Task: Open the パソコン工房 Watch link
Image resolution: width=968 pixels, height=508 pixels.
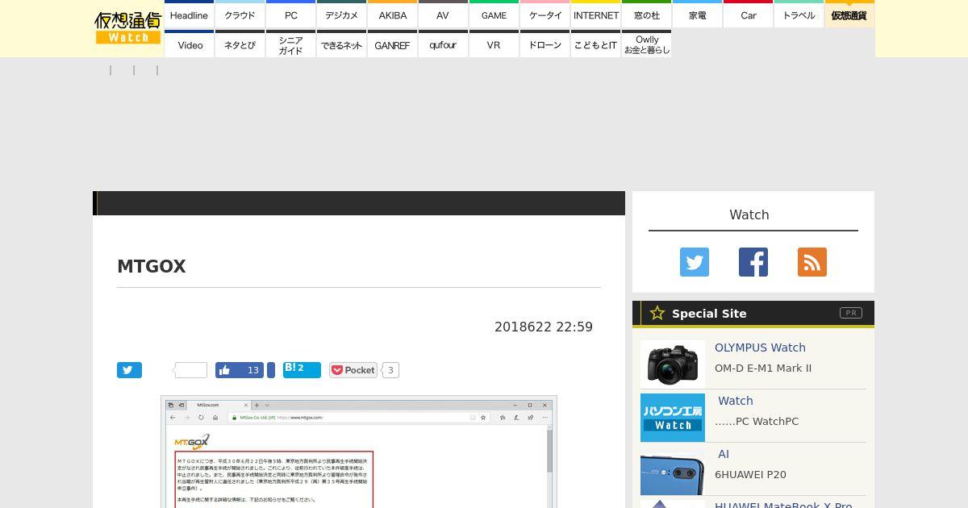Action: (735, 401)
